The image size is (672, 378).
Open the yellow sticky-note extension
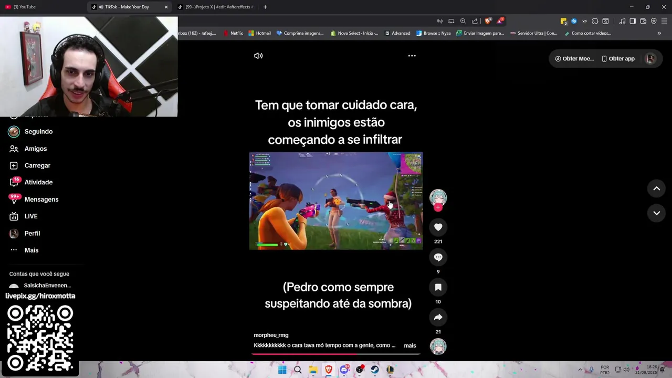563,21
